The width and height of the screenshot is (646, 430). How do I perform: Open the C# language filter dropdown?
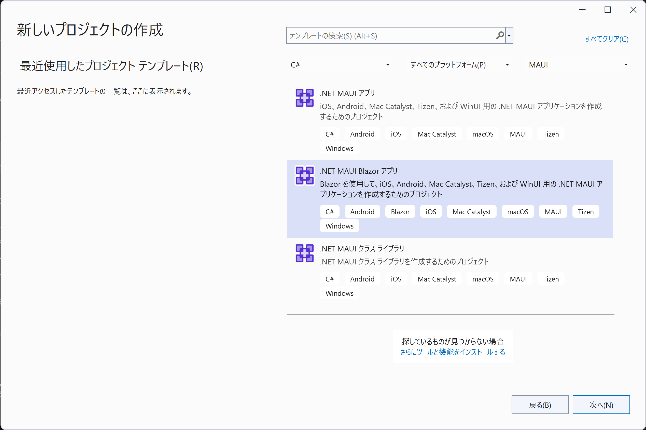click(340, 65)
